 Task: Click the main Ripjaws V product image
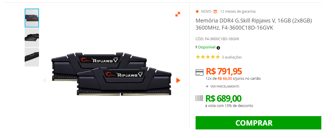click(x=111, y=74)
